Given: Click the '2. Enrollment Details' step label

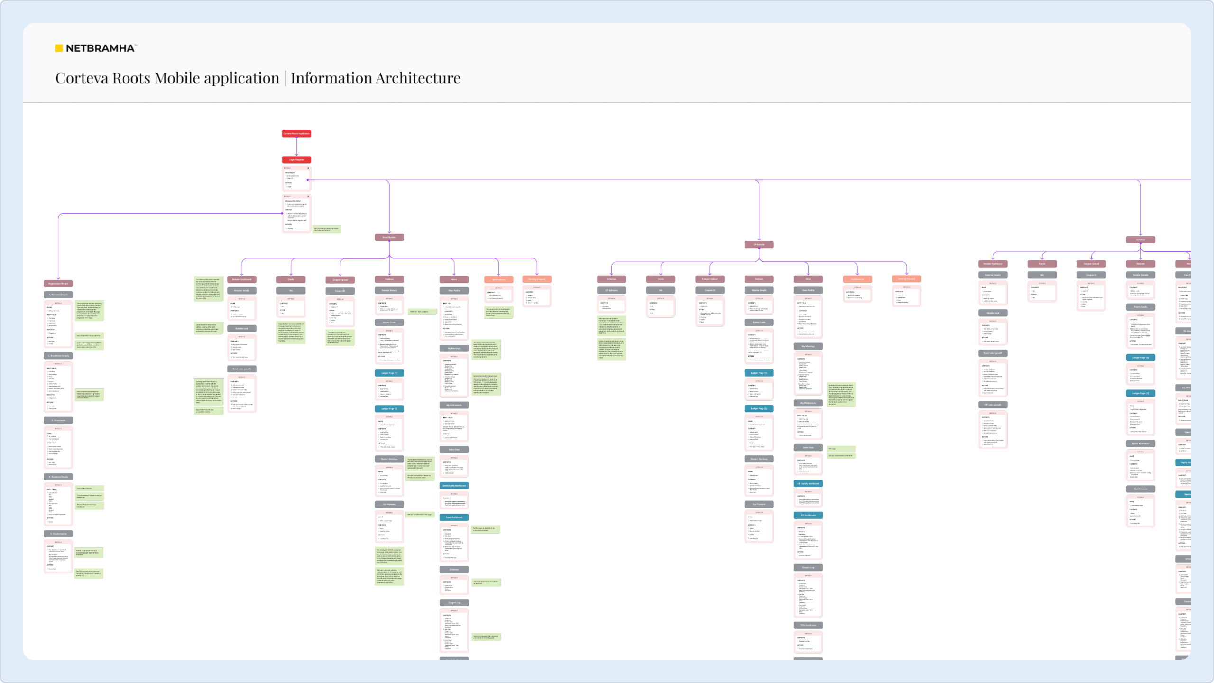Looking at the screenshot, I should pyautogui.click(x=58, y=356).
